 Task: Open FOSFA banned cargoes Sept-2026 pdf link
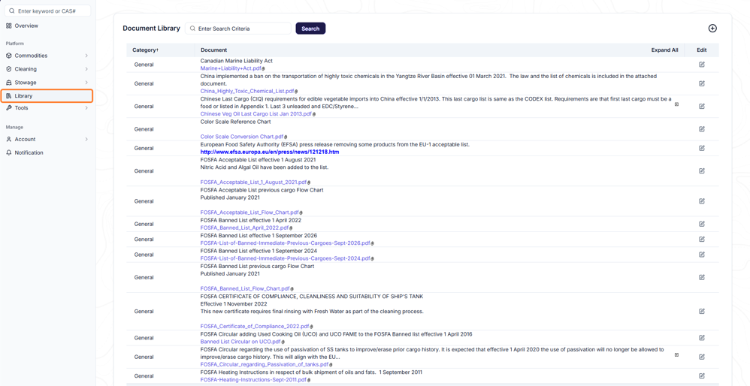pos(285,243)
